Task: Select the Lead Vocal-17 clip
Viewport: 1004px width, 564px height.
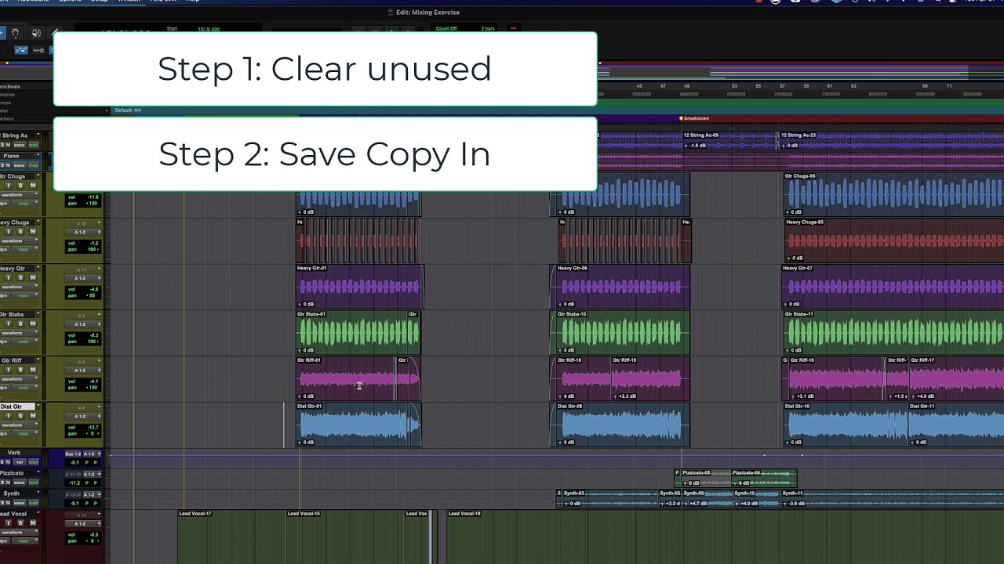Action: [x=231, y=537]
